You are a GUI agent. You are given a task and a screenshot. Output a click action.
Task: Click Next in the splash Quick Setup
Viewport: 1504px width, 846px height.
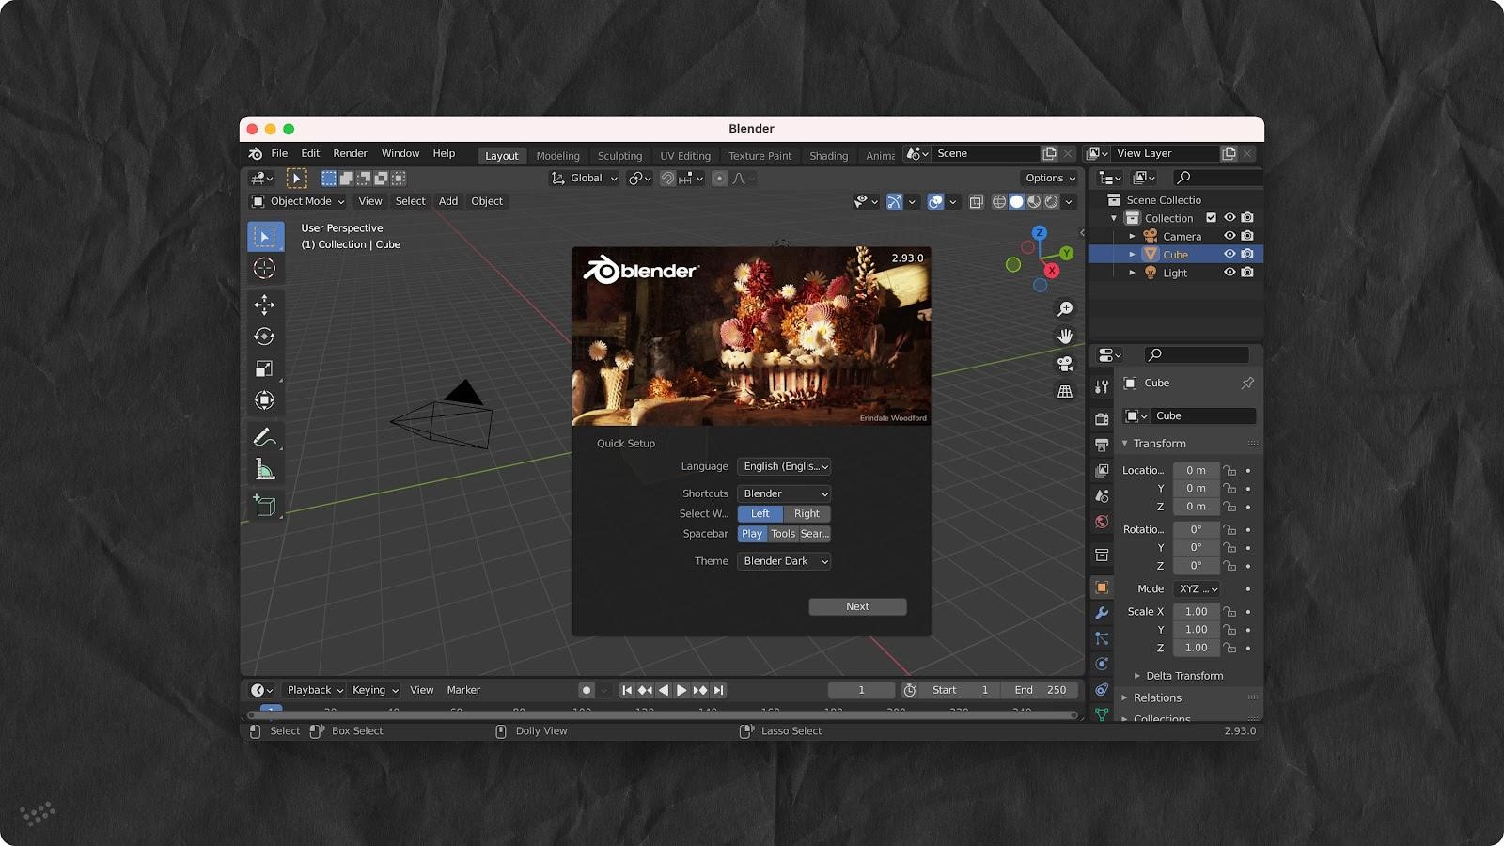tap(857, 606)
